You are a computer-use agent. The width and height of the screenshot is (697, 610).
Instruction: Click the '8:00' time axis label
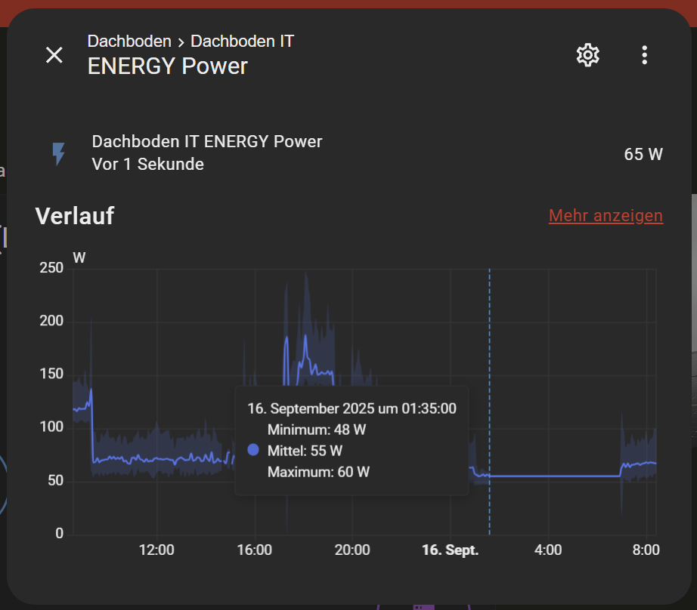646,550
